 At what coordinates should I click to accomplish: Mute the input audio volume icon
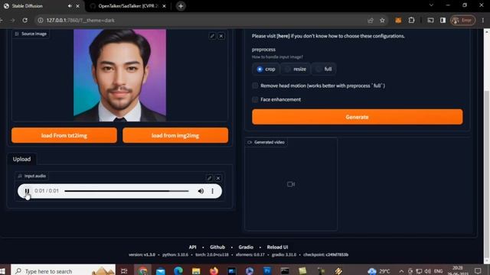[x=201, y=191]
